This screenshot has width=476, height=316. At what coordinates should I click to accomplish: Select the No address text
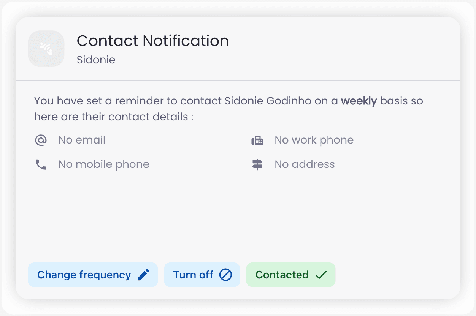pos(305,164)
